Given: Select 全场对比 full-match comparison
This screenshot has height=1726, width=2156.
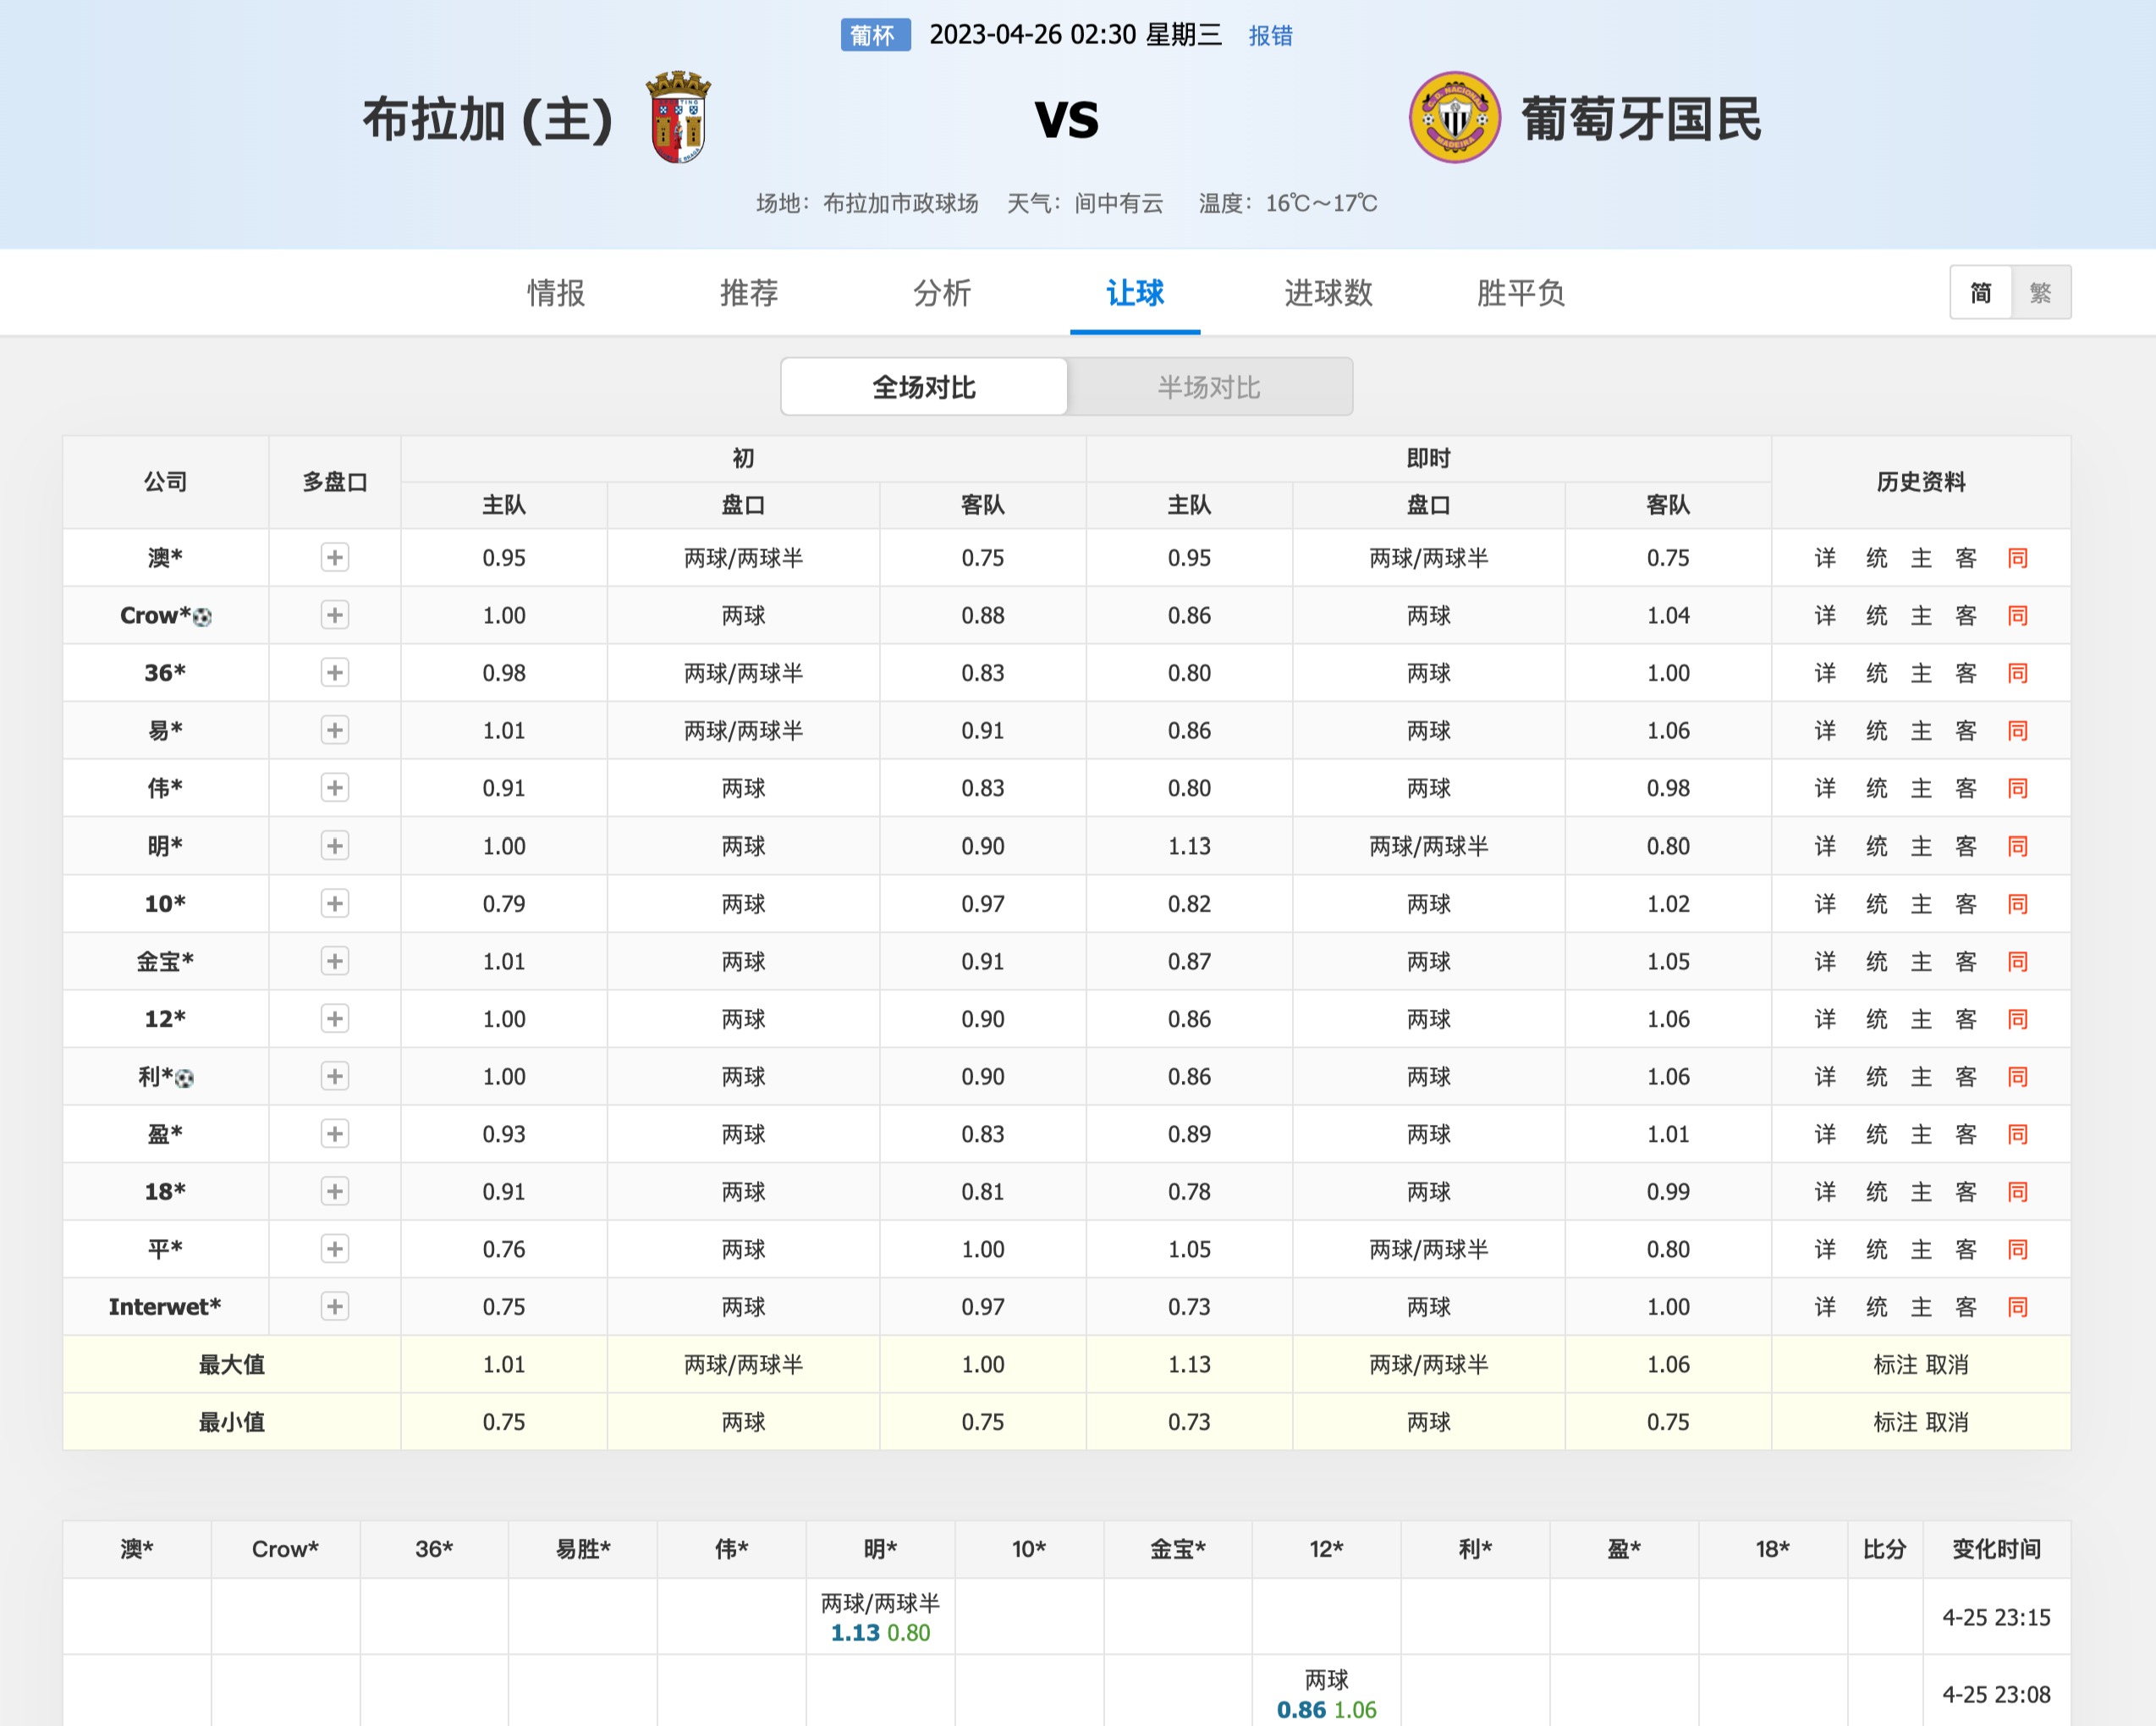Looking at the screenshot, I should pos(924,387).
